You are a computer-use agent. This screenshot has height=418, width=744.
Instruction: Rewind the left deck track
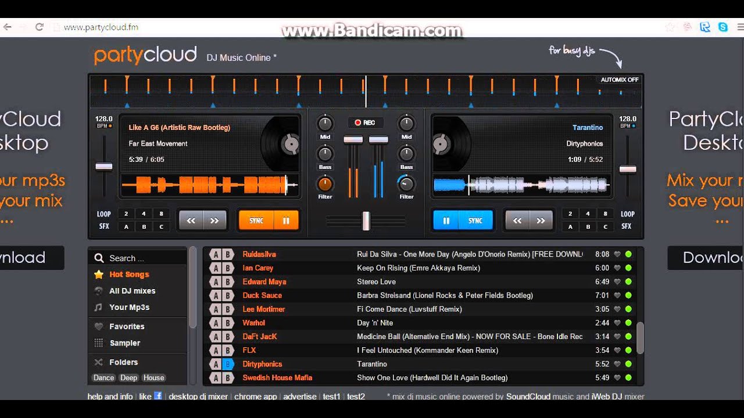(x=191, y=221)
